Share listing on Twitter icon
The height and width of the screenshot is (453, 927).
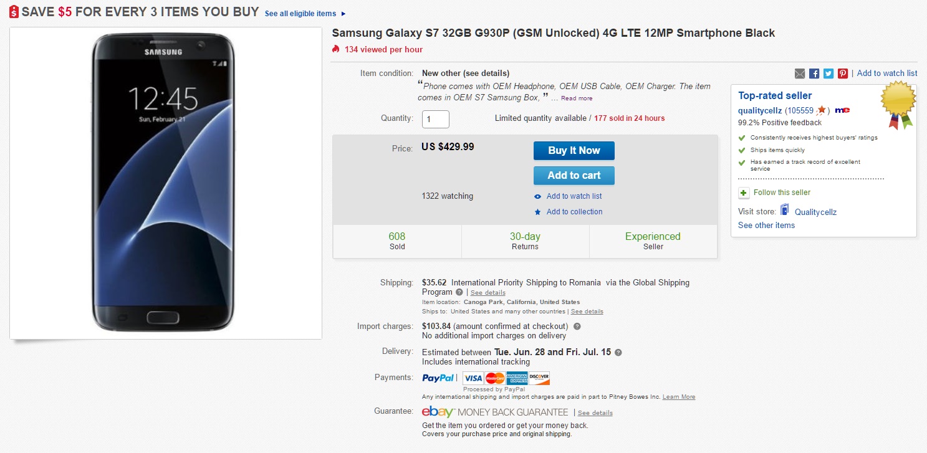tap(829, 74)
